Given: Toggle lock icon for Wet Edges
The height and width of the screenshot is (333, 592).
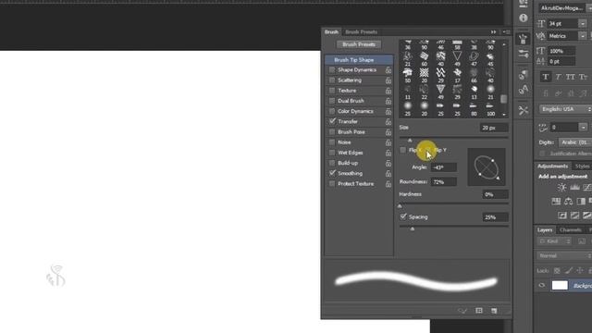Looking at the screenshot, I should 388,153.
